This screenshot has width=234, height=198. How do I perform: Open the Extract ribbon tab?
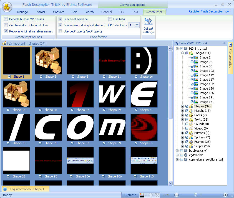click(40, 12)
